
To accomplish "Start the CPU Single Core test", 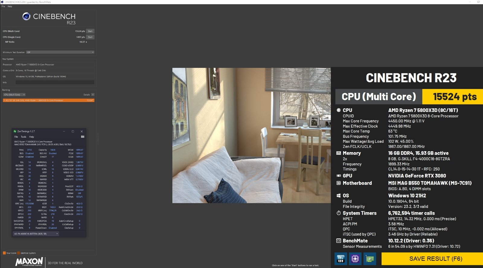I will (x=90, y=37).
